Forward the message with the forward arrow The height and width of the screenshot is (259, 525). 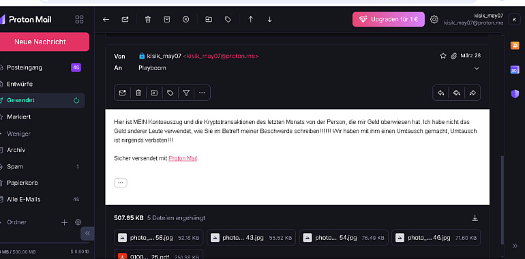(472, 93)
